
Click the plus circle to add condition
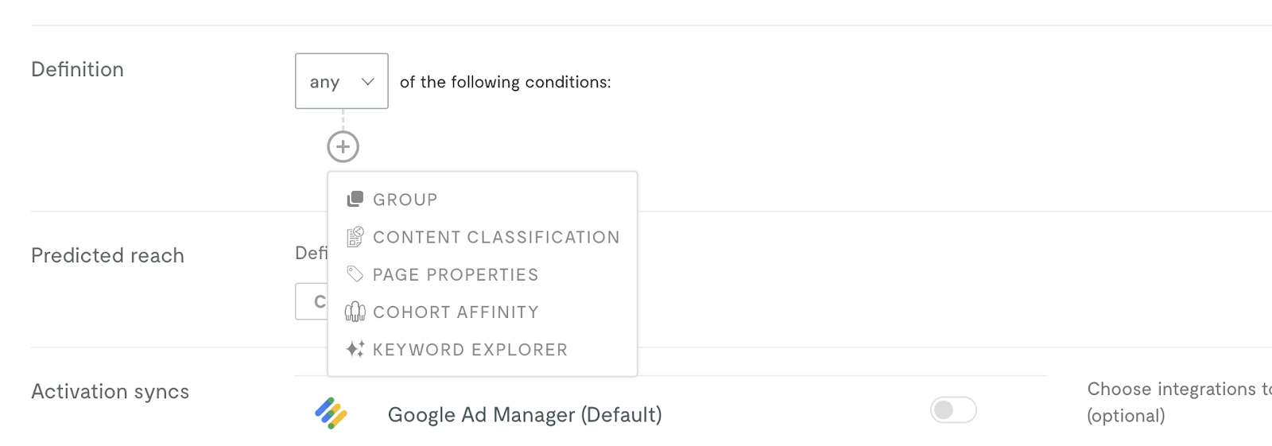pyautogui.click(x=343, y=147)
